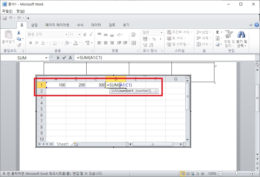Screen dimensions: 260x177
Task: Click the cell borders icon
Action: pos(55,43)
